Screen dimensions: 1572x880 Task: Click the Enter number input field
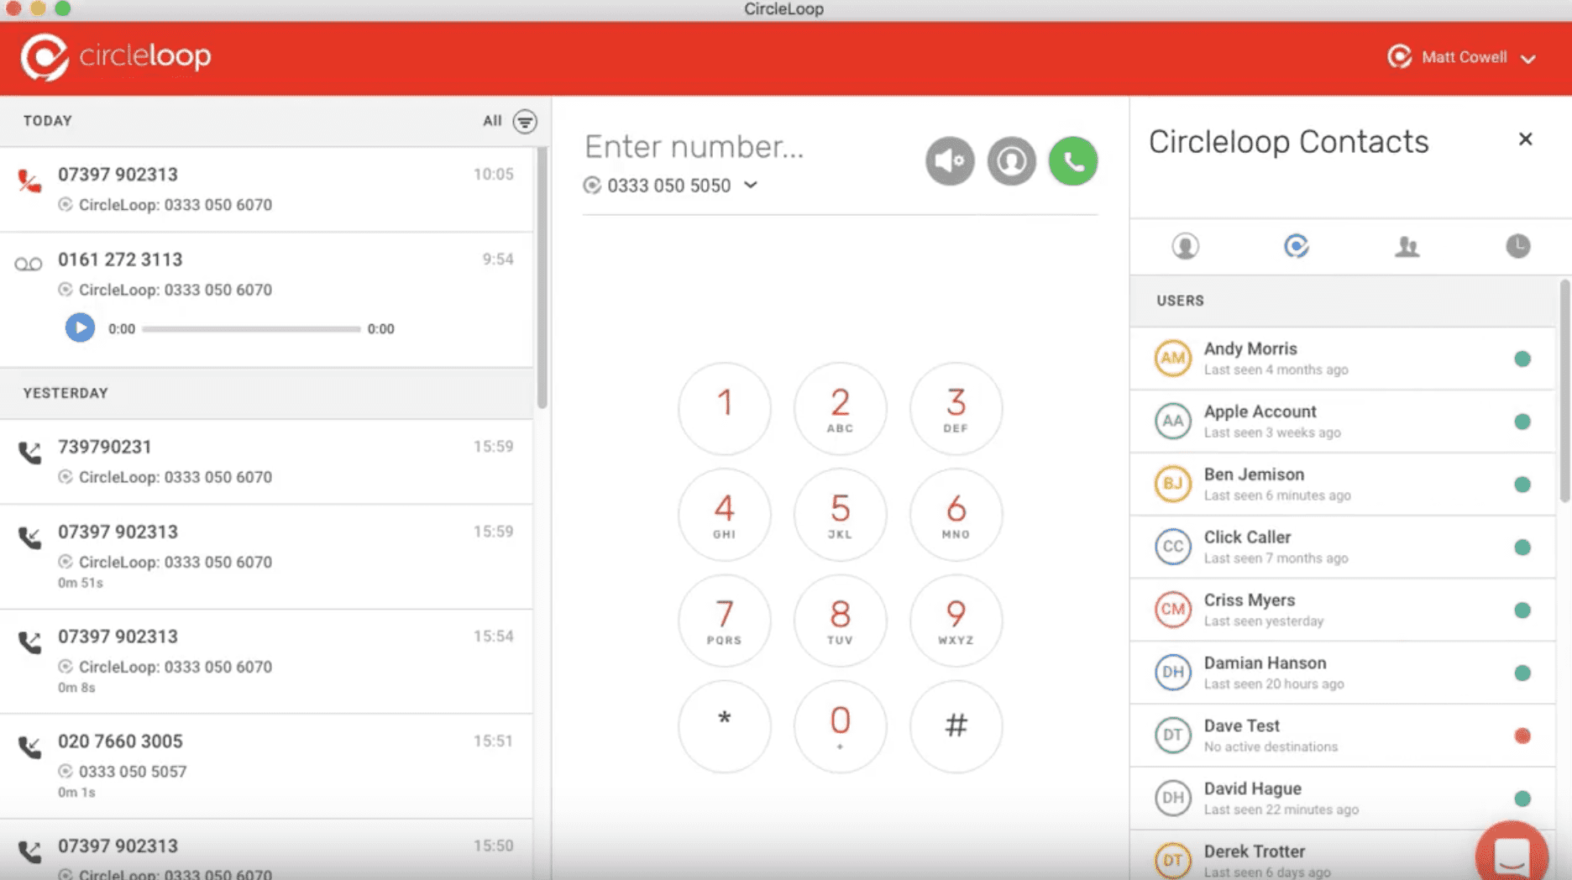(739, 147)
